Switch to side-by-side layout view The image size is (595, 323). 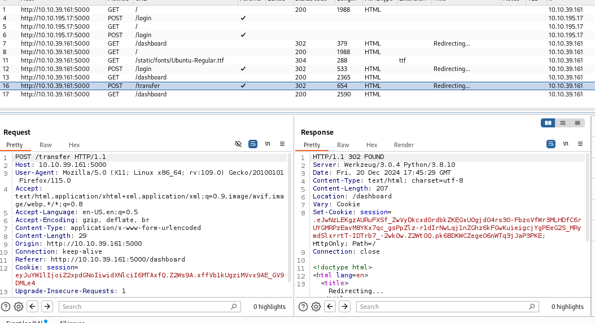548,123
